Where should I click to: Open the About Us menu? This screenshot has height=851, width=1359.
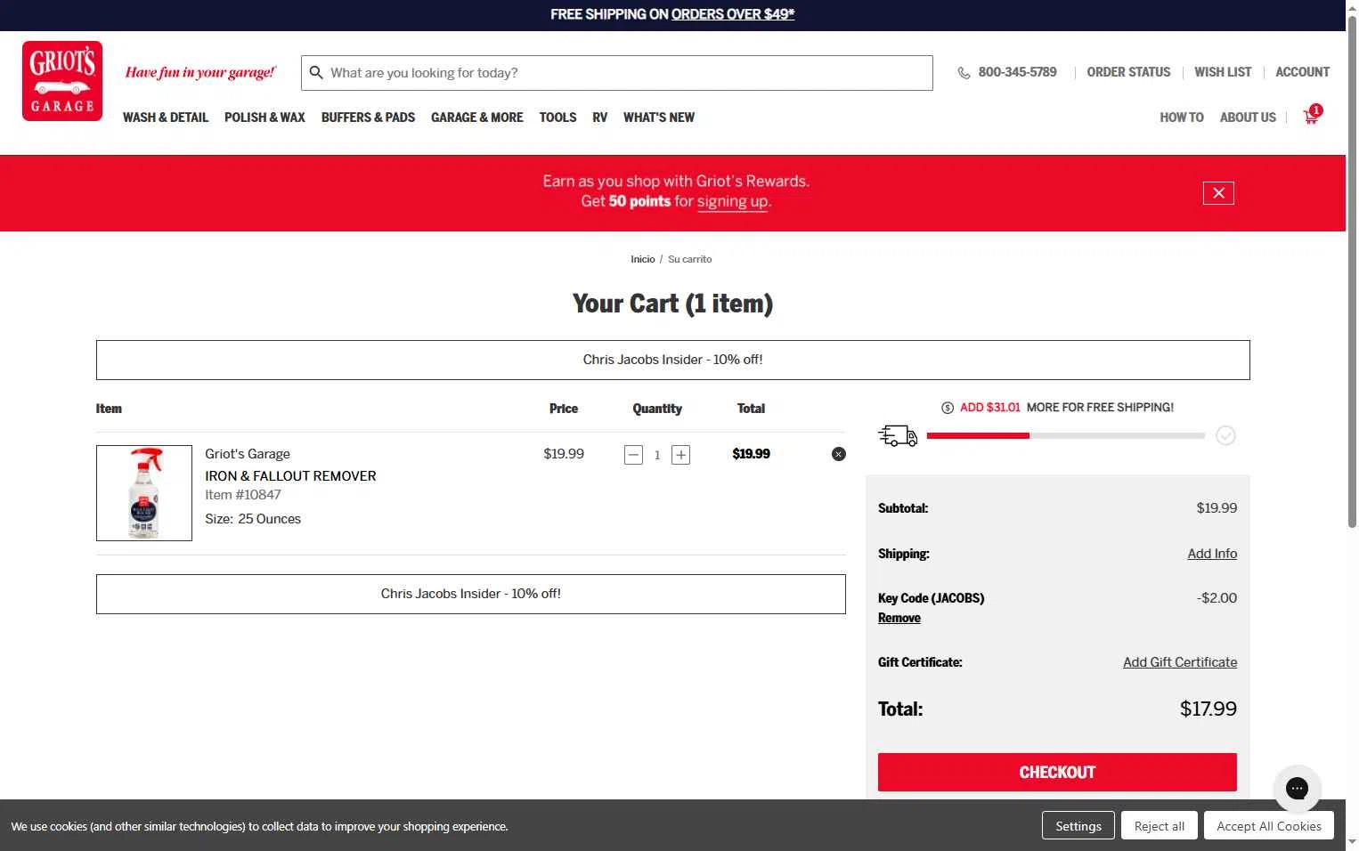(1248, 118)
